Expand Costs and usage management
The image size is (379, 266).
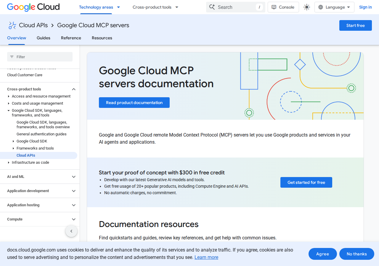[9, 103]
